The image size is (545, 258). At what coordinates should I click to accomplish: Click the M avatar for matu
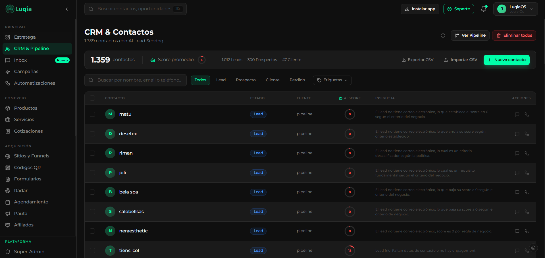110,114
